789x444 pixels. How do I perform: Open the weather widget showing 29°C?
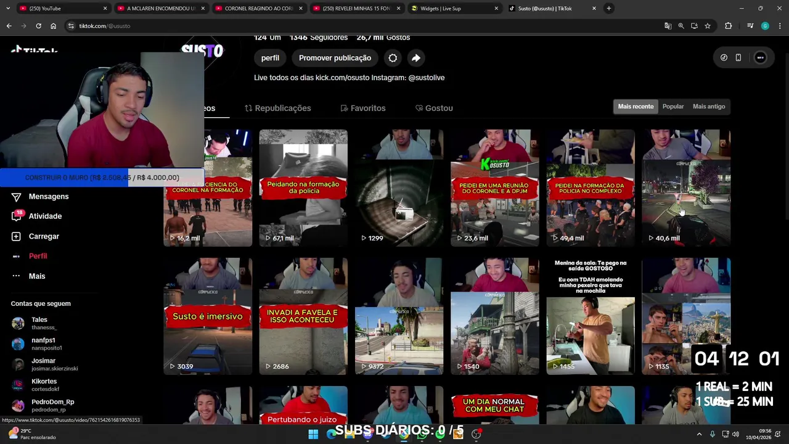(31, 434)
